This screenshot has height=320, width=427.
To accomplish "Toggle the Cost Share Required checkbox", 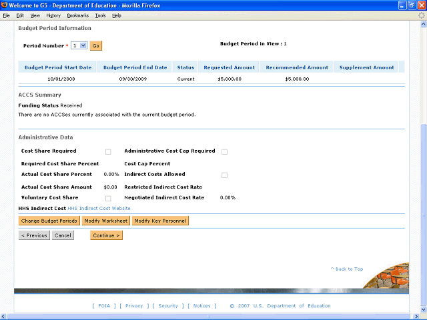I will (108, 152).
